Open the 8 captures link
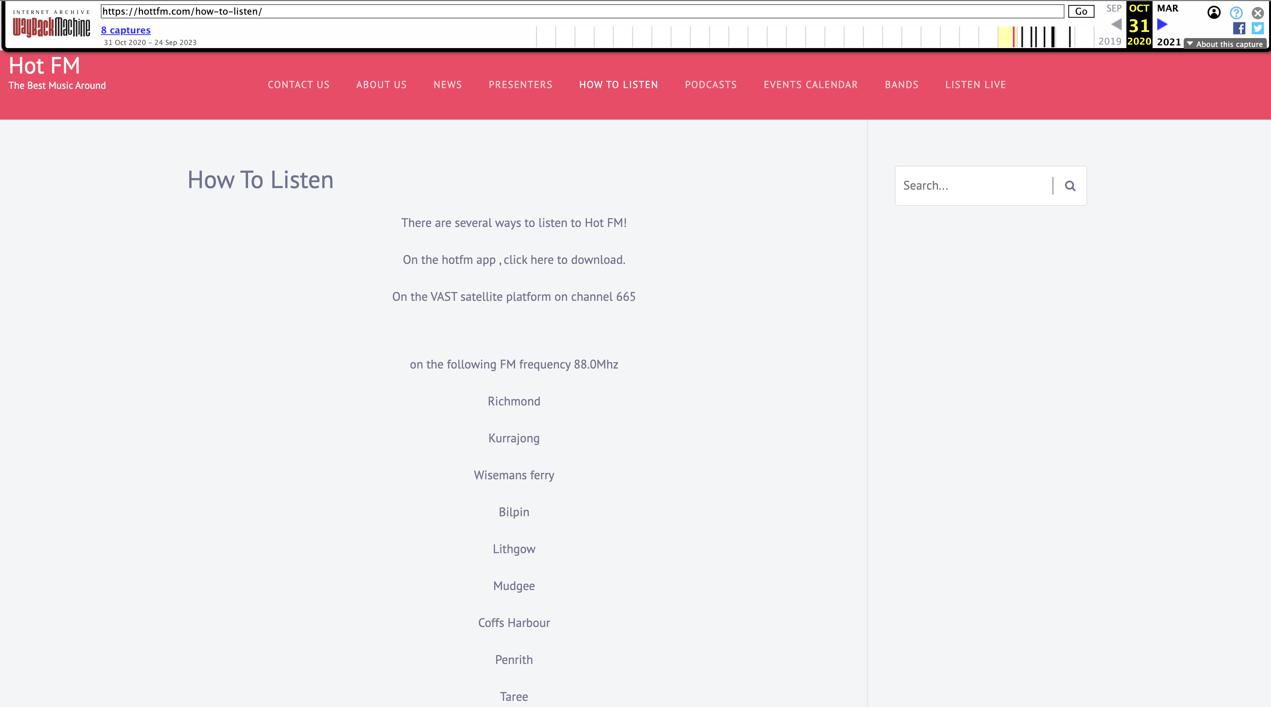Screen dimensions: 1271x707 click(x=125, y=30)
